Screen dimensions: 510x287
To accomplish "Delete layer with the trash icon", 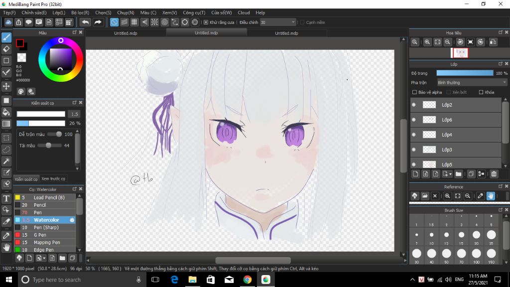I will coord(494,174).
